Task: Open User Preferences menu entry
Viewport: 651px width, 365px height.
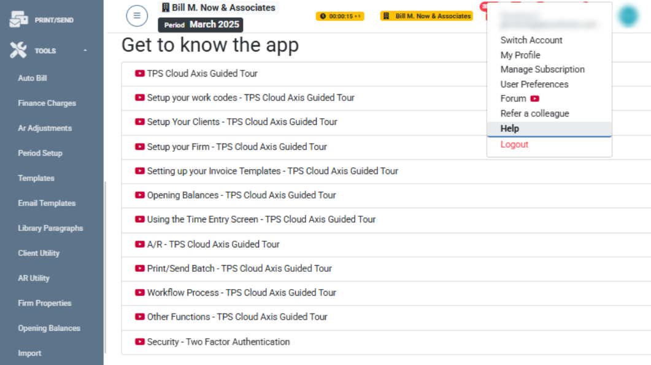Action: coord(534,84)
